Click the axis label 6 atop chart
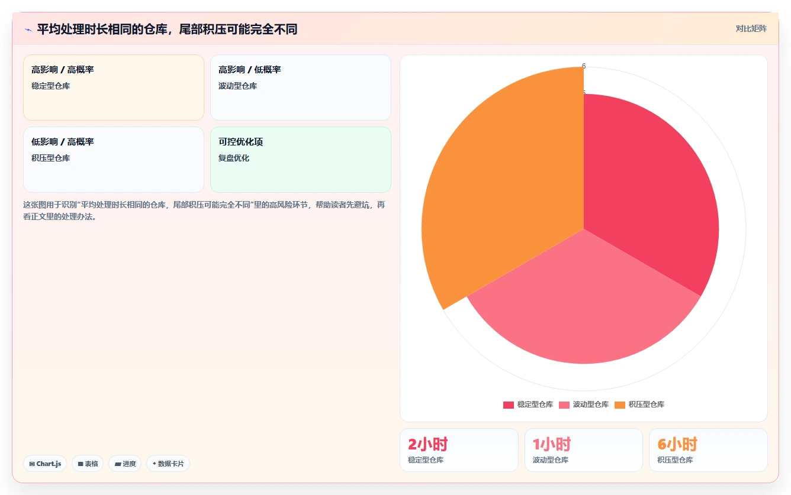The height and width of the screenshot is (495, 791). [584, 66]
